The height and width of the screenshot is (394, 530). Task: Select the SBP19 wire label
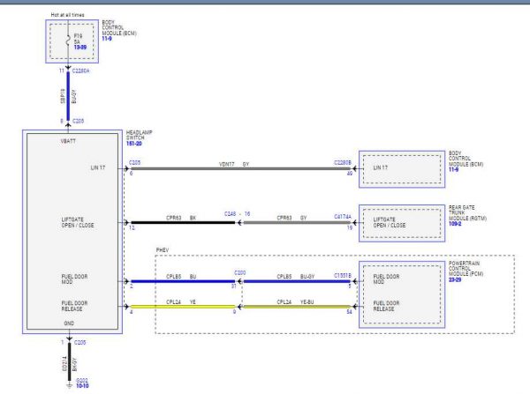tap(63, 96)
